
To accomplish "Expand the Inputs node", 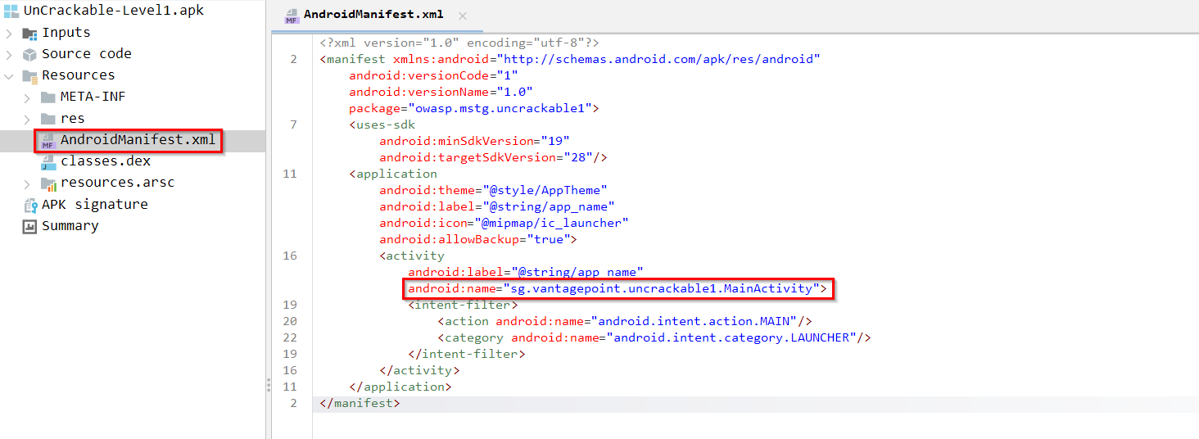I will [x=9, y=34].
